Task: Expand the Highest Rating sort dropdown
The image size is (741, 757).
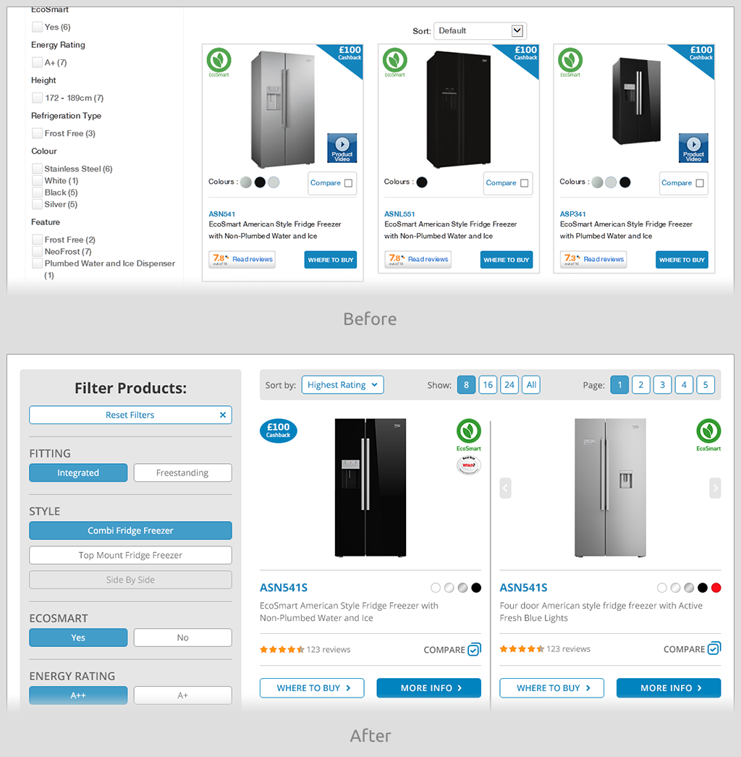Action: click(x=343, y=385)
